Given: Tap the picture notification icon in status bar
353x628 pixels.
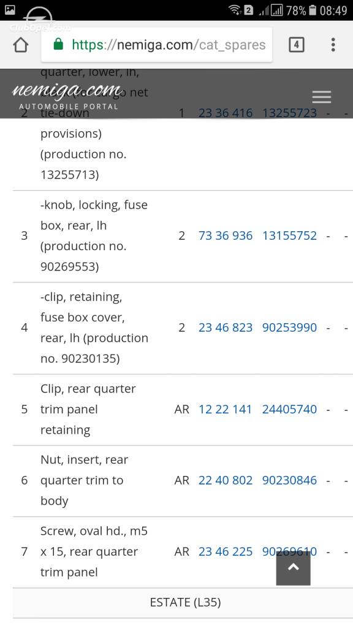Looking at the screenshot, I should (10, 10).
